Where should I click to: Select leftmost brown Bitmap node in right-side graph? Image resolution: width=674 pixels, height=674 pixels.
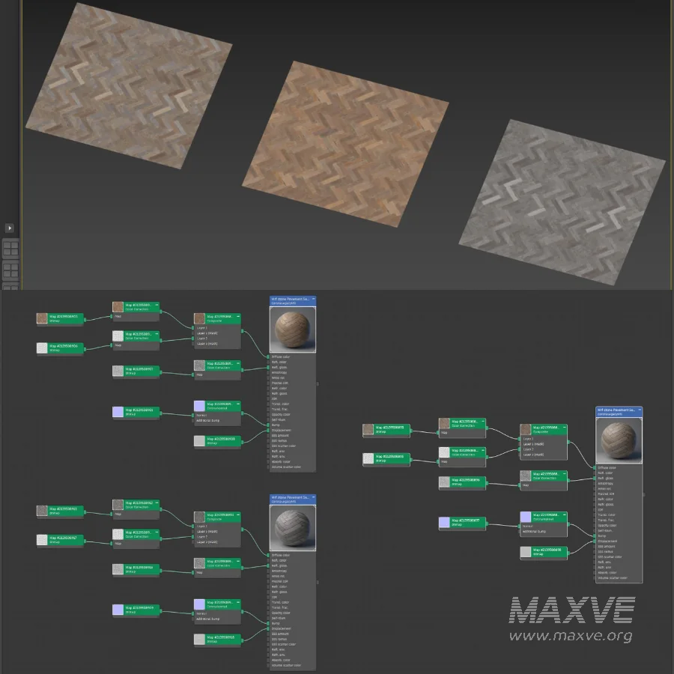coord(386,430)
